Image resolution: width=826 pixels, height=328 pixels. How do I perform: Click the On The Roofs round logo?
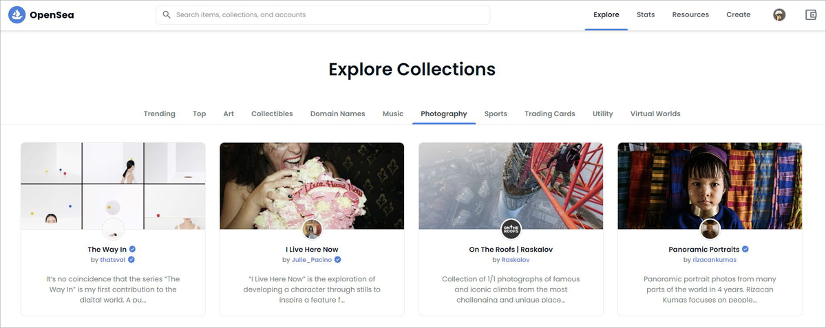pos(511,230)
